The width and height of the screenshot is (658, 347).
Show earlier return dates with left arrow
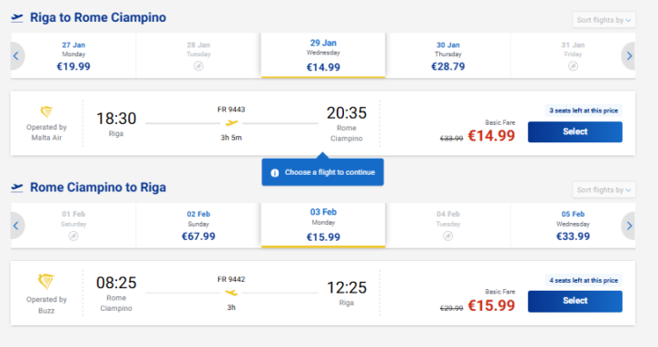click(x=16, y=226)
